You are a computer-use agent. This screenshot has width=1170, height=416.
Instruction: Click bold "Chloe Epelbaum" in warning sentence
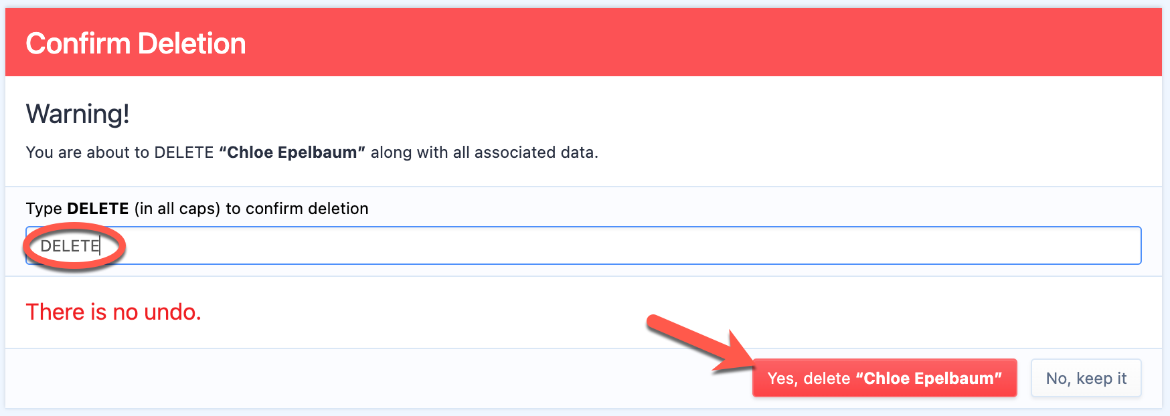(292, 152)
